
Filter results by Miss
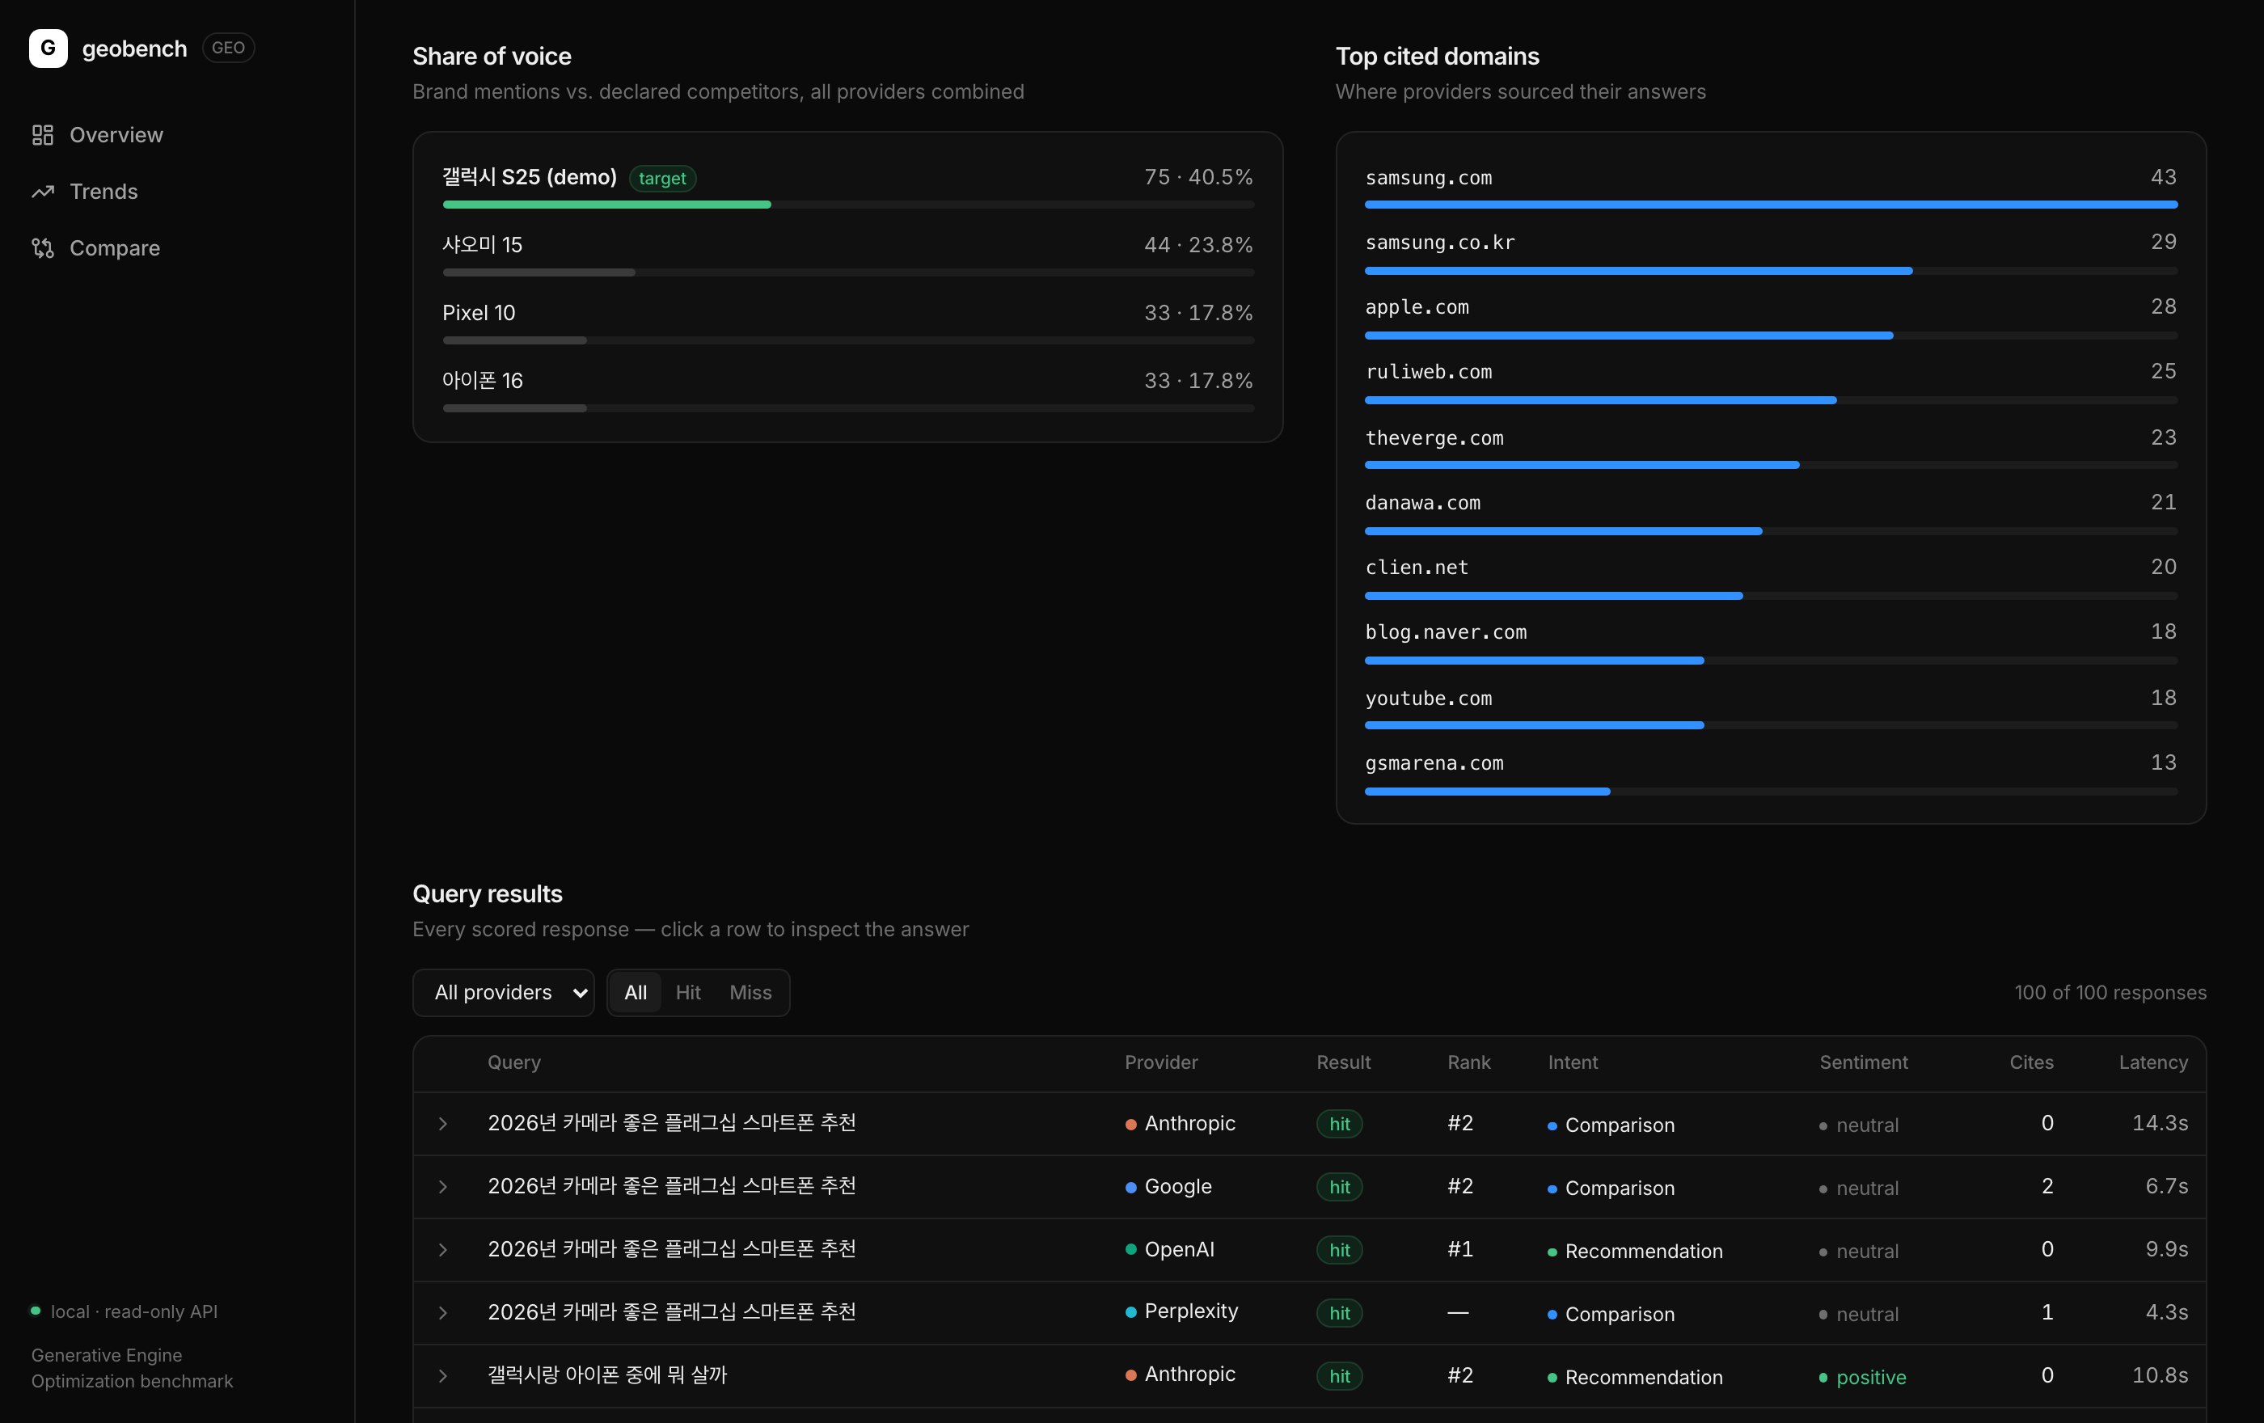pyautogui.click(x=750, y=993)
